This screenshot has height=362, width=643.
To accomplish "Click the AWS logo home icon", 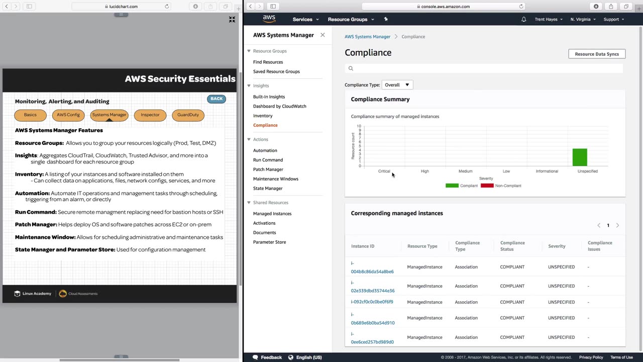I will [269, 19].
